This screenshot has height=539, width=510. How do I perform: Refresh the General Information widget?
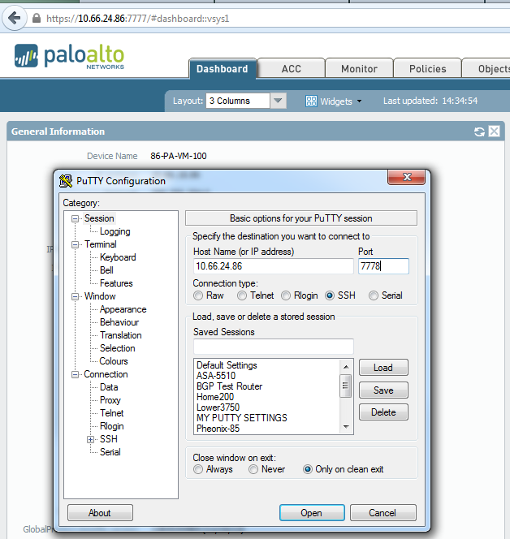click(x=479, y=132)
